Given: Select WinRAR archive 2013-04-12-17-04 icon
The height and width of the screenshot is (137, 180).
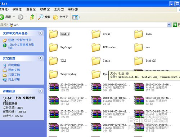Looking at the screenshot, I should click(54, 127).
